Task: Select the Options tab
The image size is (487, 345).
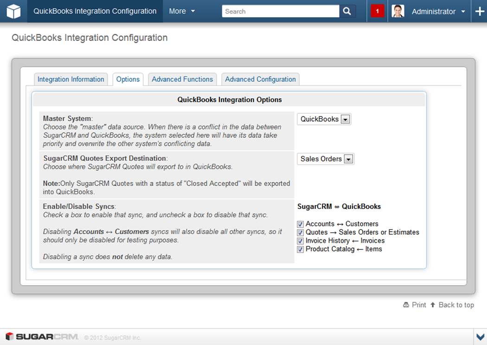Action: [128, 79]
